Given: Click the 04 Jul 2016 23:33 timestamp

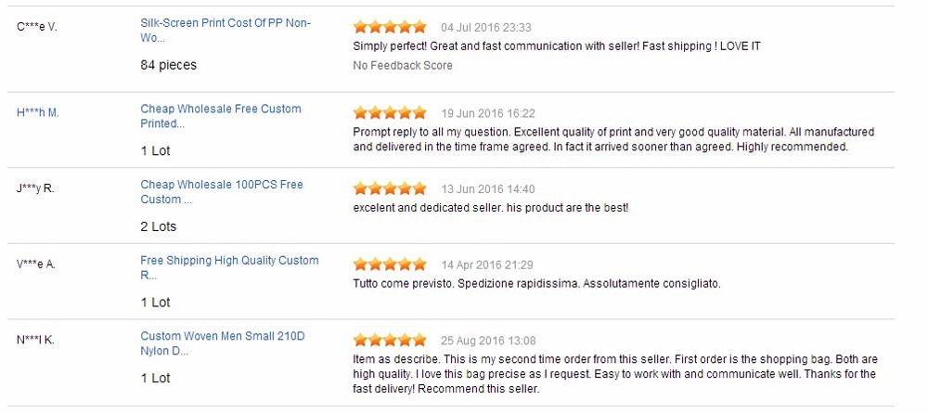Looking at the screenshot, I should [x=486, y=28].
